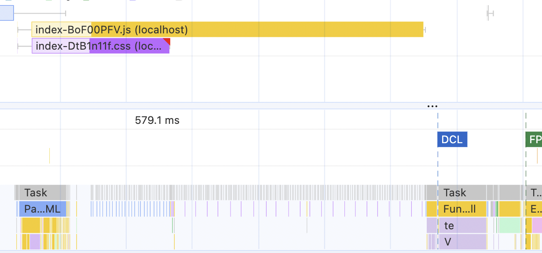Click the light blue request box at top left
The image size is (542, 253).
7,13
